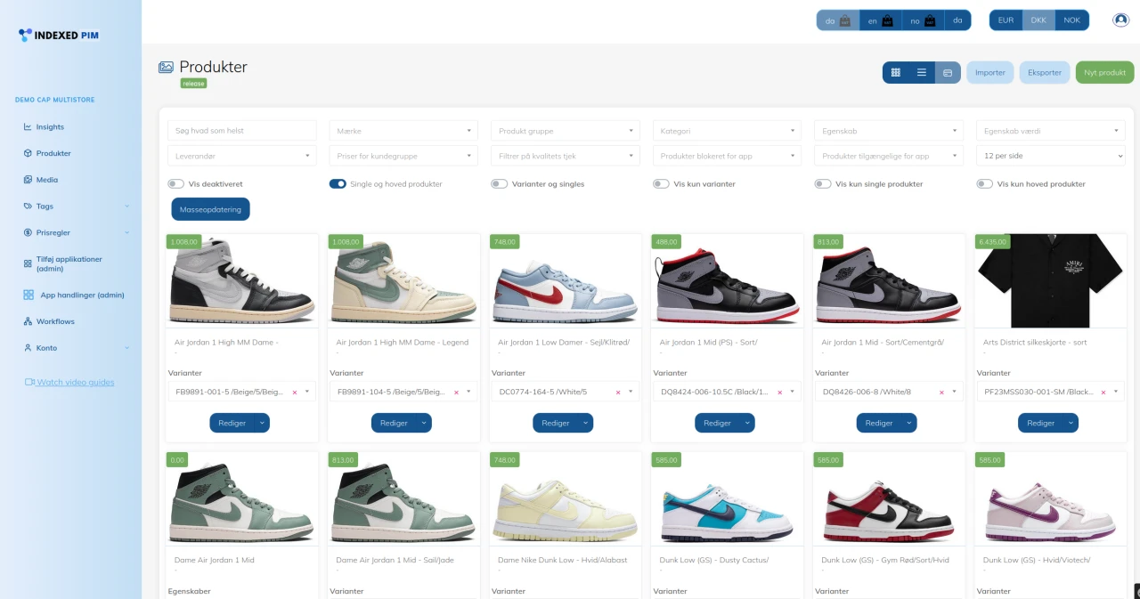The height and width of the screenshot is (599, 1140).
Task: Click the video camera icon by Watch video guides
Action: 29,383
